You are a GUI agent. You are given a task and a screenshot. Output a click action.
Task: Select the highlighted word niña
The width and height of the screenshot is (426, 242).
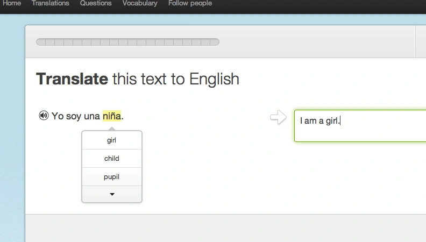pyautogui.click(x=112, y=116)
